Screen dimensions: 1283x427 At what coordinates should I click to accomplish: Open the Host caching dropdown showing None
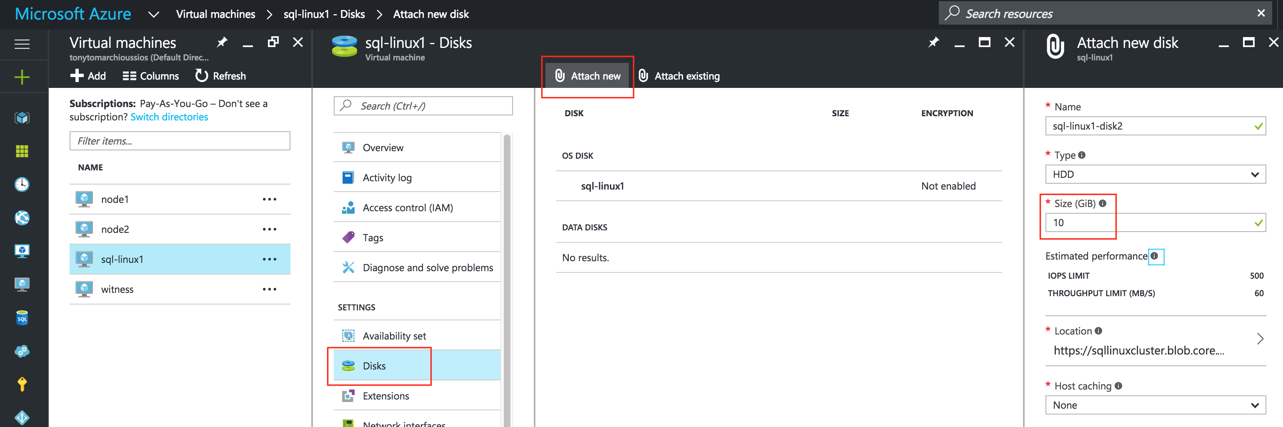click(1155, 405)
